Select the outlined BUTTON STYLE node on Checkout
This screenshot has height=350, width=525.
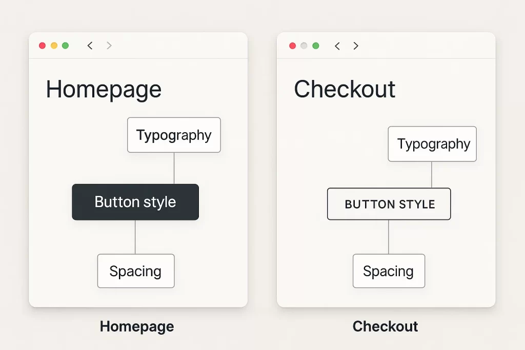(389, 204)
